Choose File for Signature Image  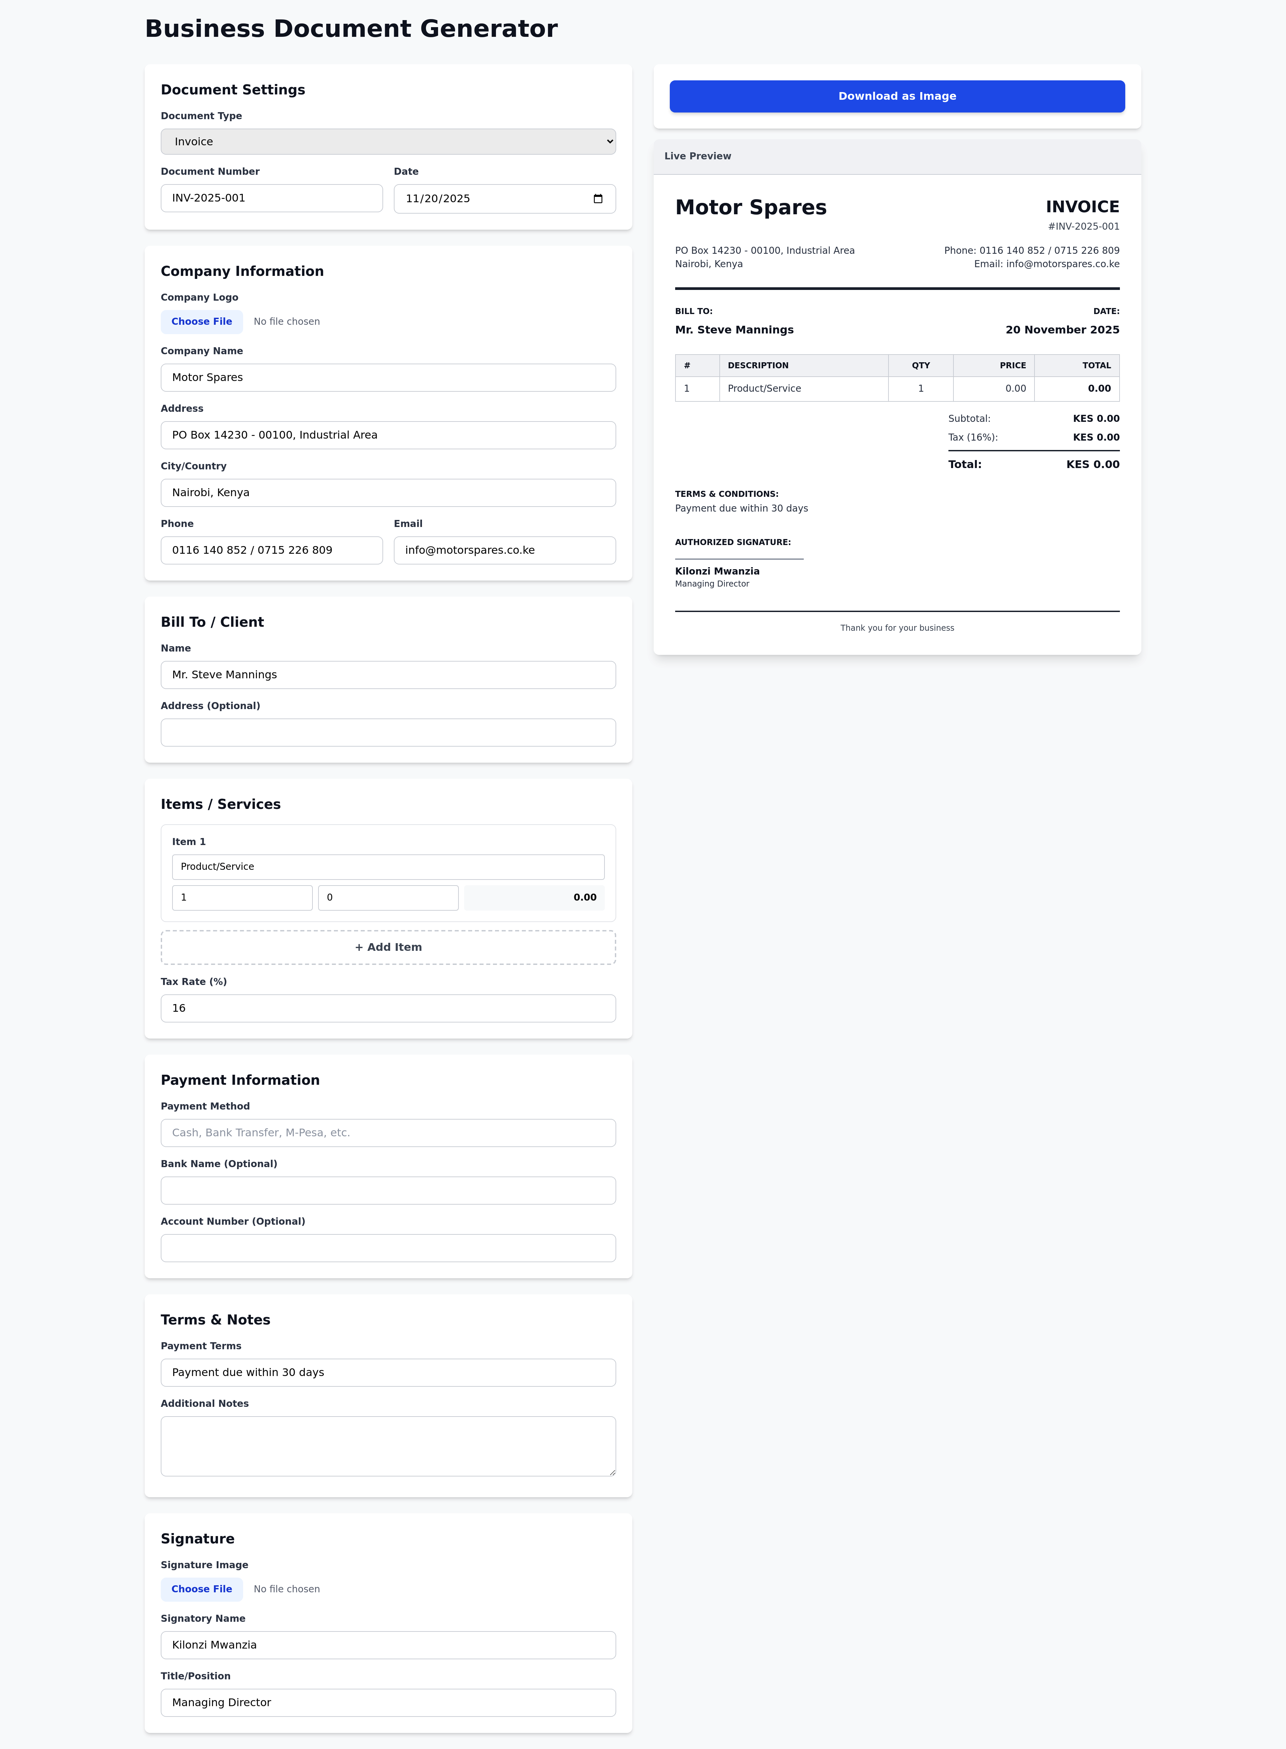pos(202,1589)
